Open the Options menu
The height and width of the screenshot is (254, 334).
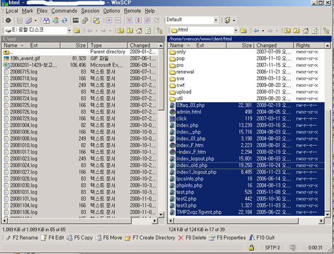(x=112, y=11)
